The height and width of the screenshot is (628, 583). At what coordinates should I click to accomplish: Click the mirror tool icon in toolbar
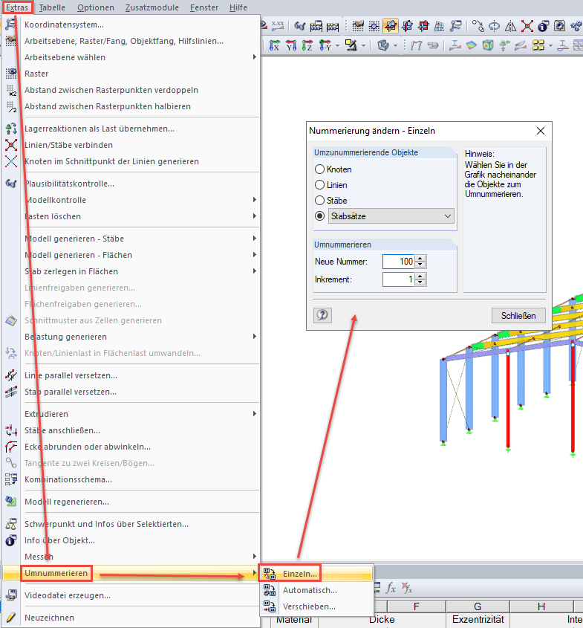pyautogui.click(x=510, y=27)
